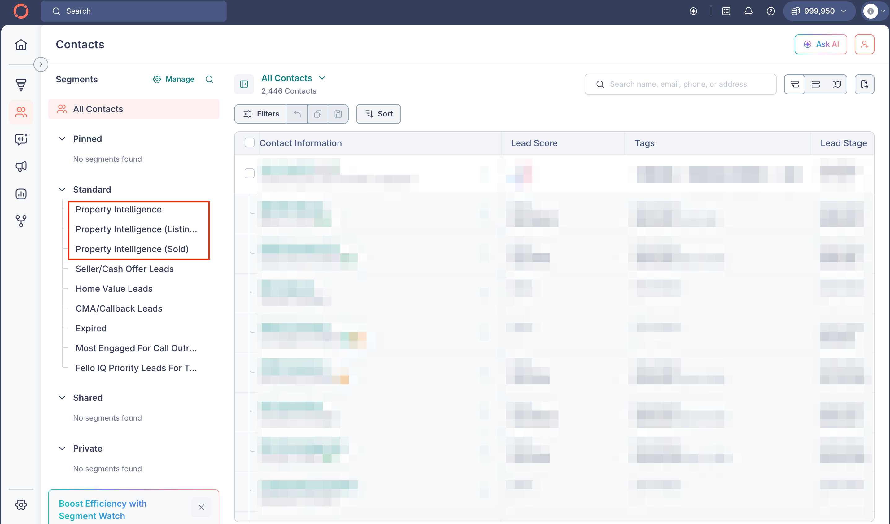Tick the first contact row checkbox
This screenshot has width=890, height=524.
[249, 173]
